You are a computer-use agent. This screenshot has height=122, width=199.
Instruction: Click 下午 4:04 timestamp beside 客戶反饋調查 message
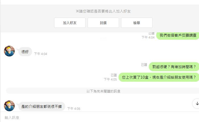coord(148,37)
